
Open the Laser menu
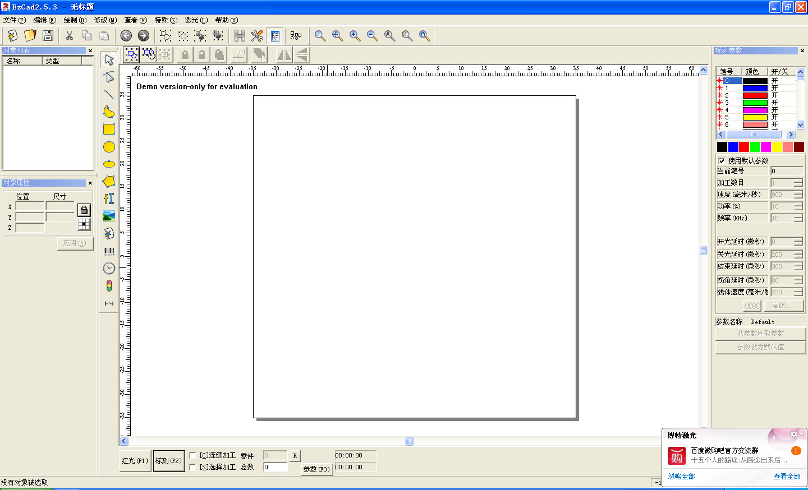click(196, 20)
